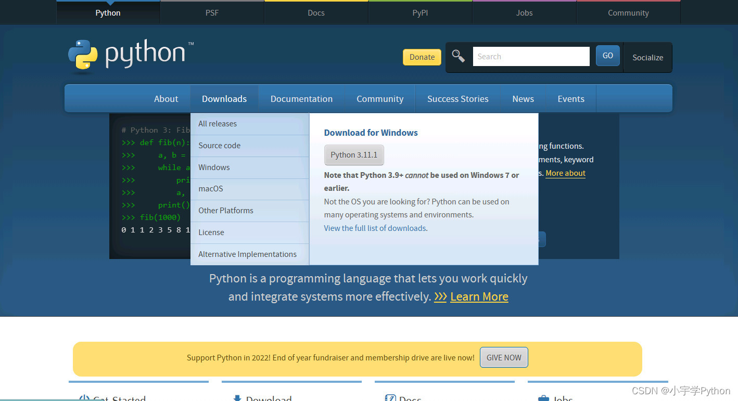Select Alternative Implementations in Downloads submenu
This screenshot has width=738, height=401.
pos(250,254)
